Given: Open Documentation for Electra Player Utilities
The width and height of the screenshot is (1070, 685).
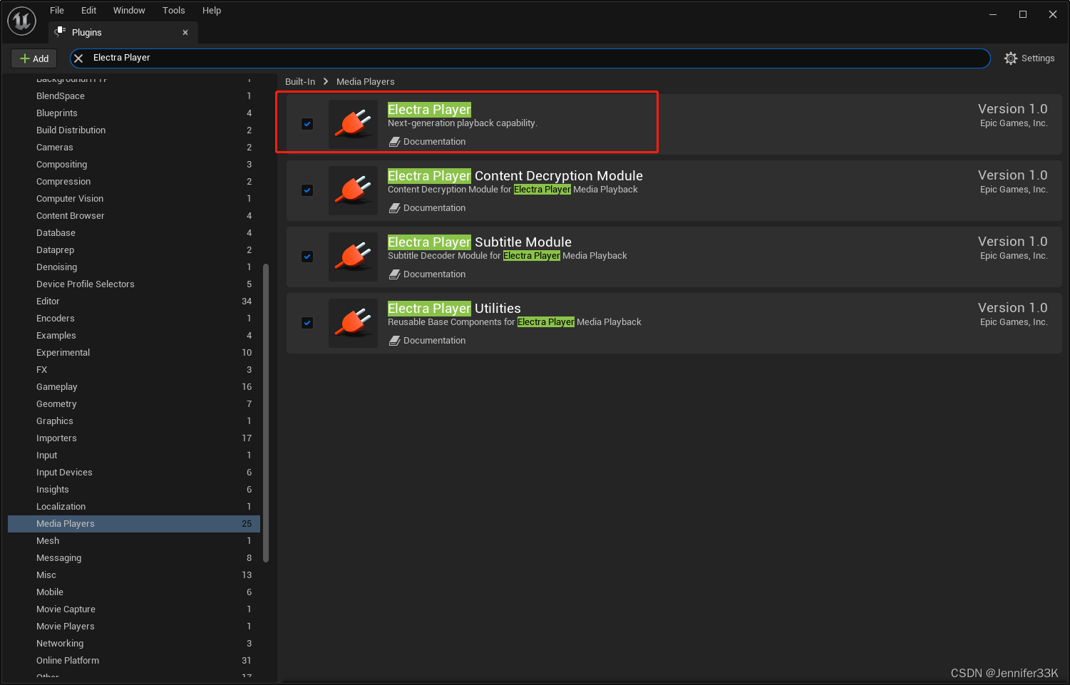Looking at the screenshot, I should point(427,341).
